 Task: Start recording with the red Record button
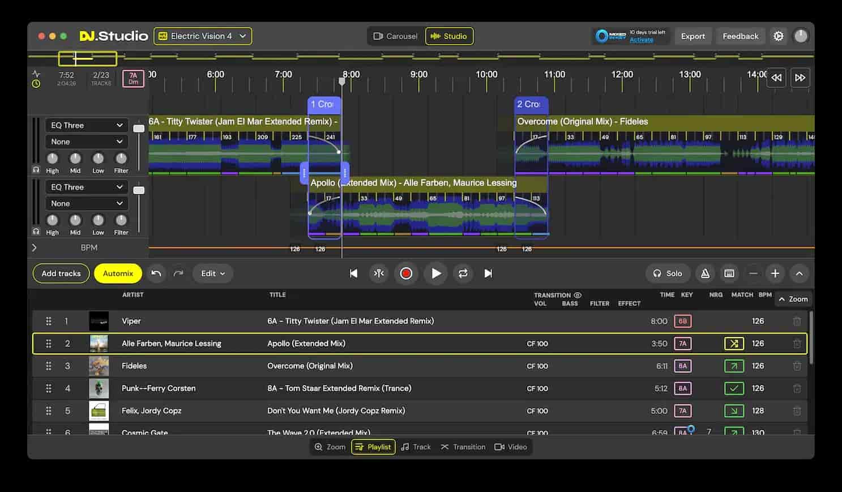pyautogui.click(x=406, y=273)
